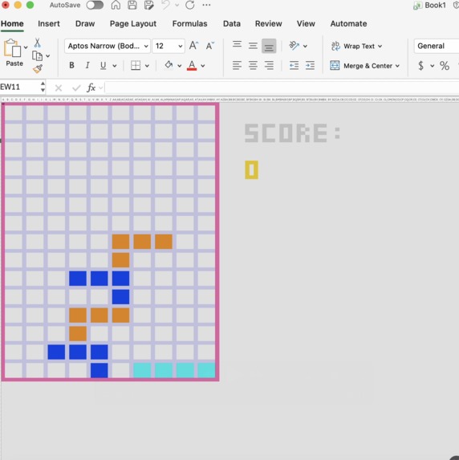Image resolution: width=459 pixels, height=460 pixels.
Task: Expand the Fill Color palette arrow
Action: coord(179,66)
